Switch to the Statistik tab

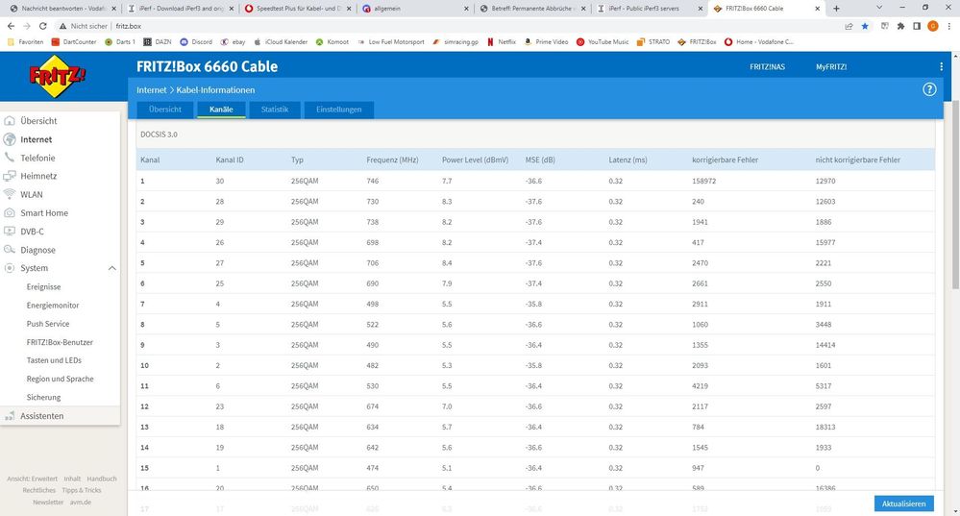point(274,110)
